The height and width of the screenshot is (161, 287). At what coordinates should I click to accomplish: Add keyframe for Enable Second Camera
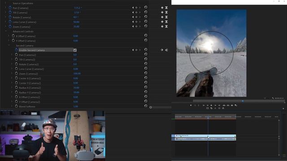click(136, 50)
